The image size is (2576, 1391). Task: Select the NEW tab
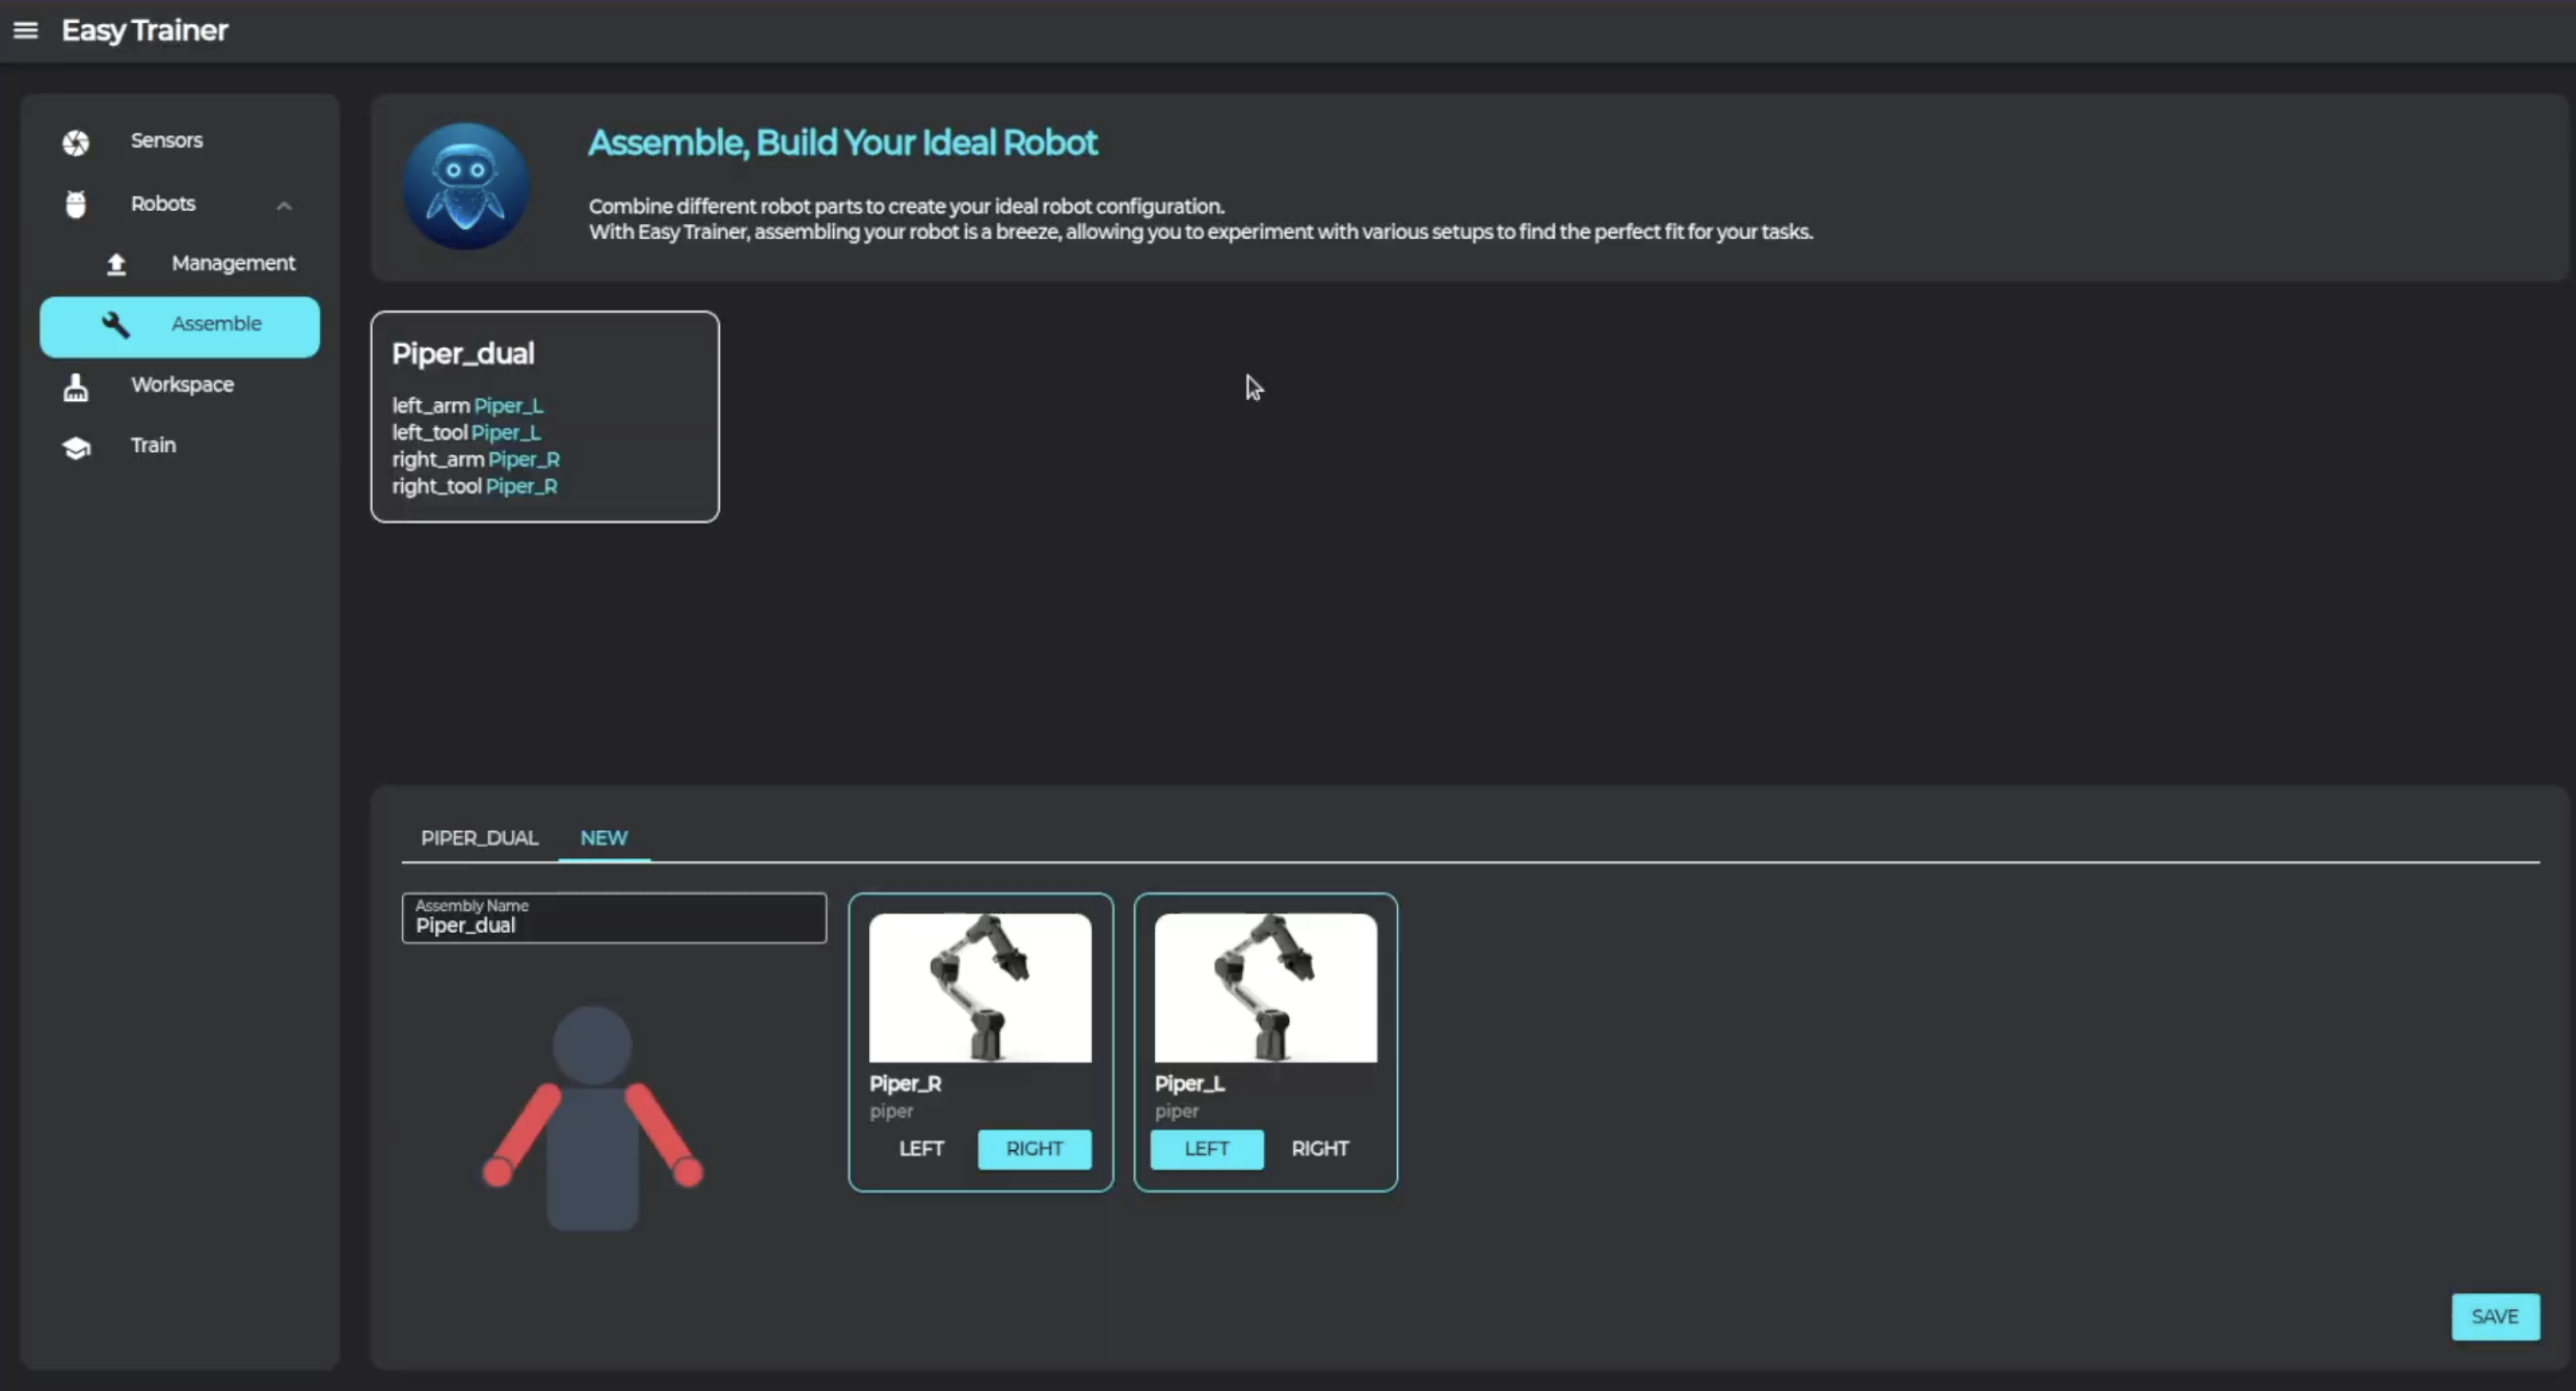pos(604,838)
